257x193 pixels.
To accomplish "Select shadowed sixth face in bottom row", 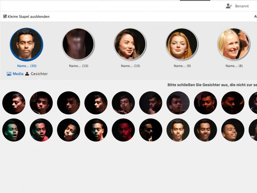I will [151, 130].
